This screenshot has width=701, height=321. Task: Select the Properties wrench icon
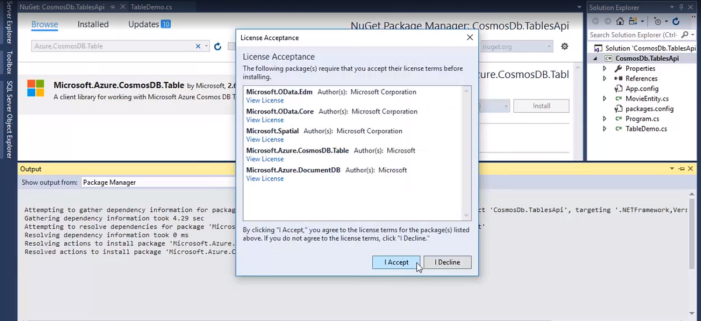click(619, 68)
